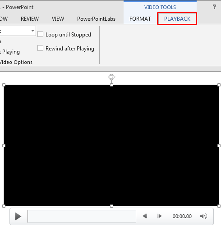Click the video progress seek bar

(x=82, y=216)
